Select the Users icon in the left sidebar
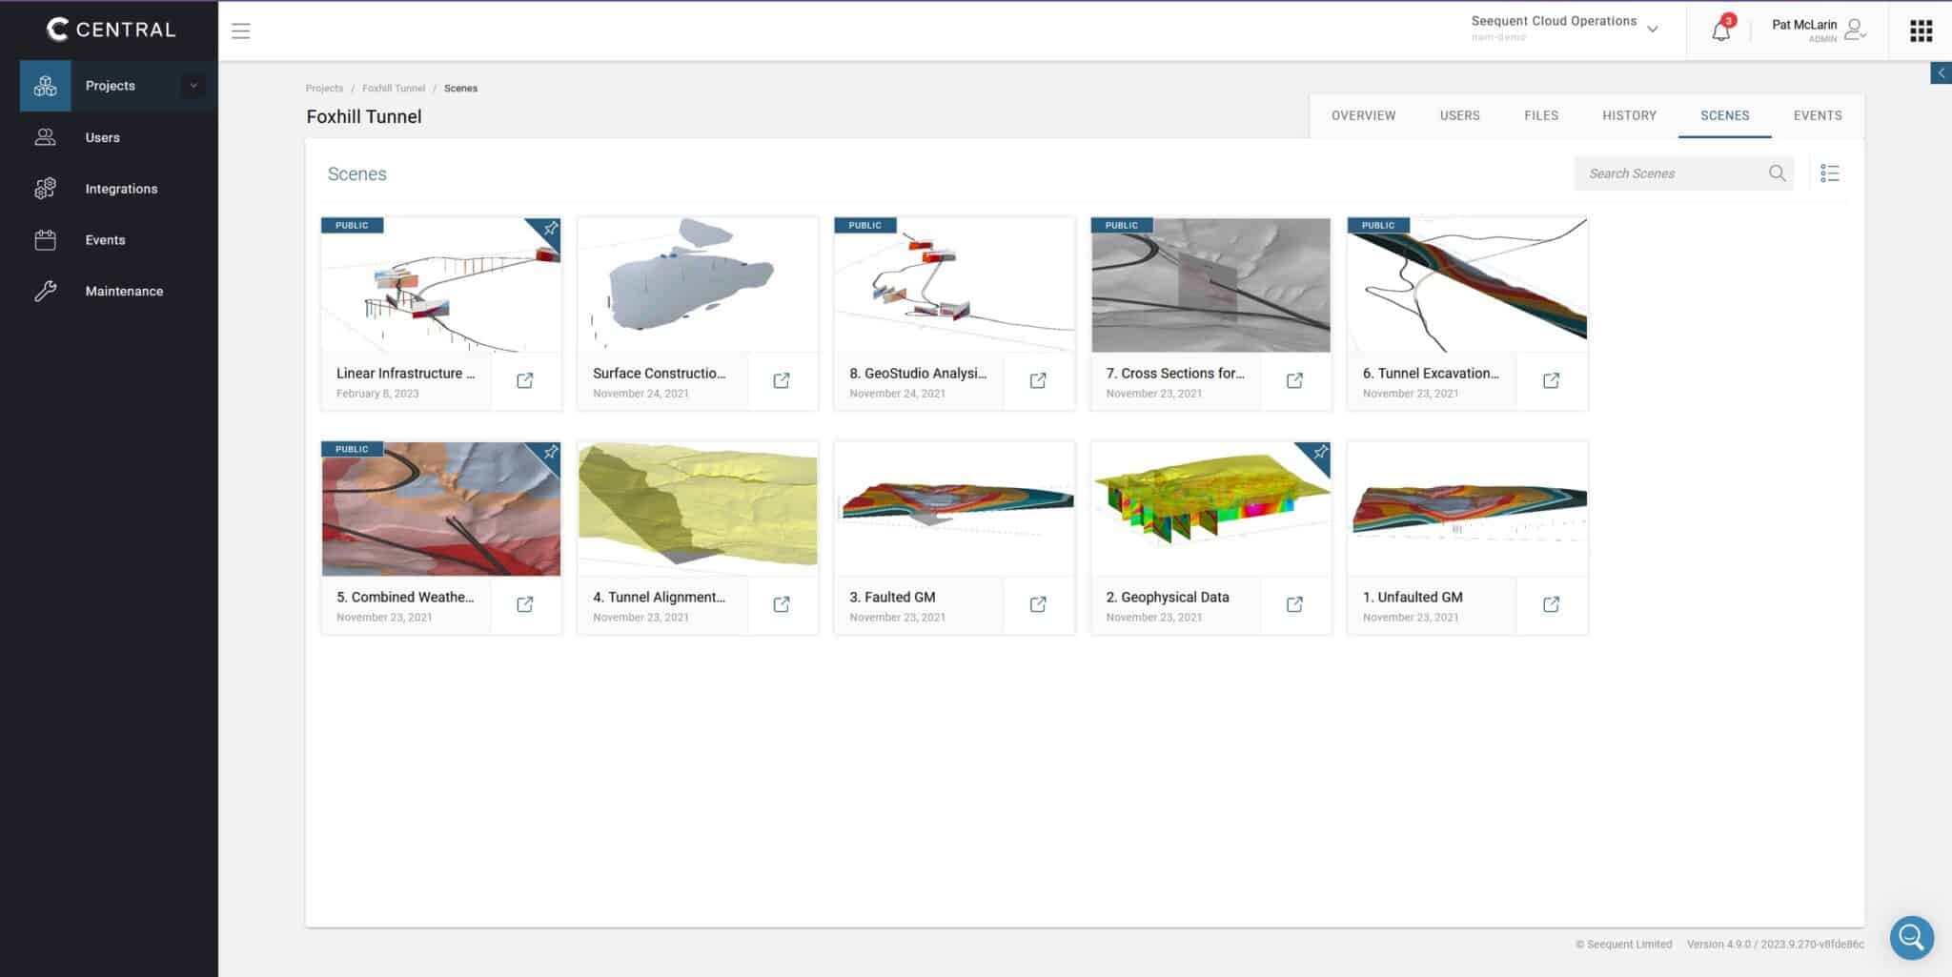 click(x=45, y=137)
